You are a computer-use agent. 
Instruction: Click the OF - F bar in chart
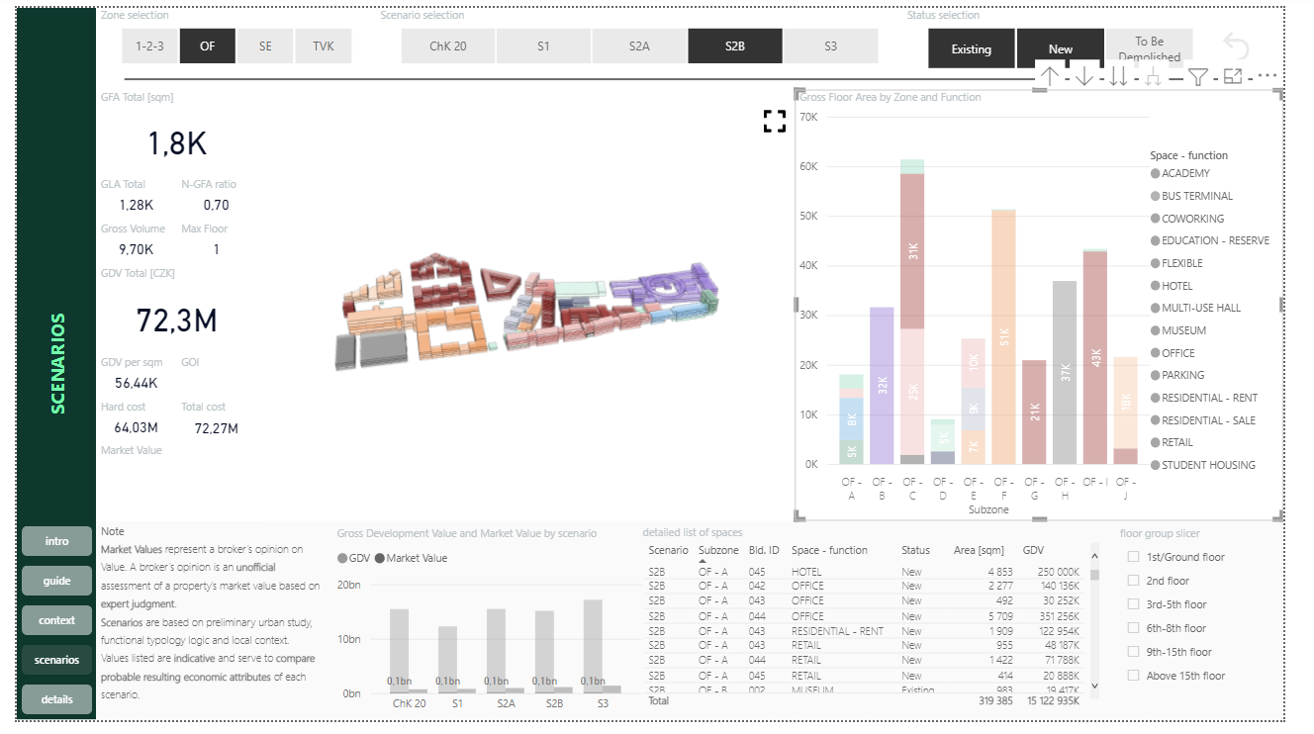point(1004,336)
